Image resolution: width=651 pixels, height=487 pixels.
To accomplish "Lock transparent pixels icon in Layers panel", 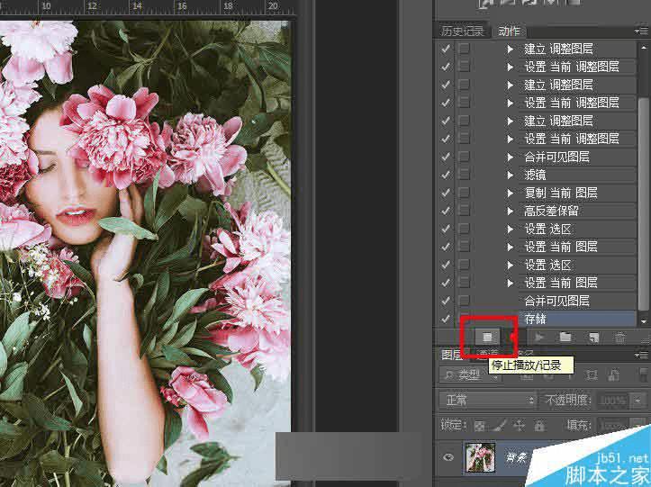I will (x=480, y=426).
